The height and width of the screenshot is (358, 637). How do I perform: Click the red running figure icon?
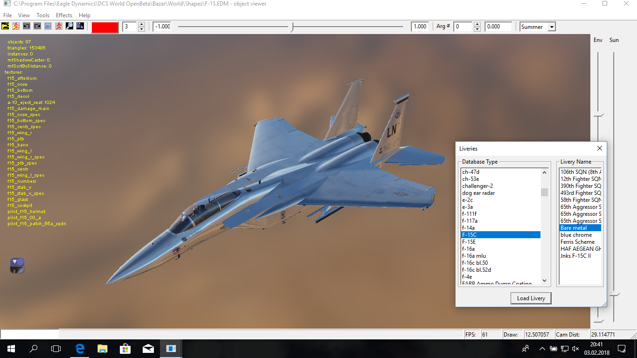tap(59, 26)
